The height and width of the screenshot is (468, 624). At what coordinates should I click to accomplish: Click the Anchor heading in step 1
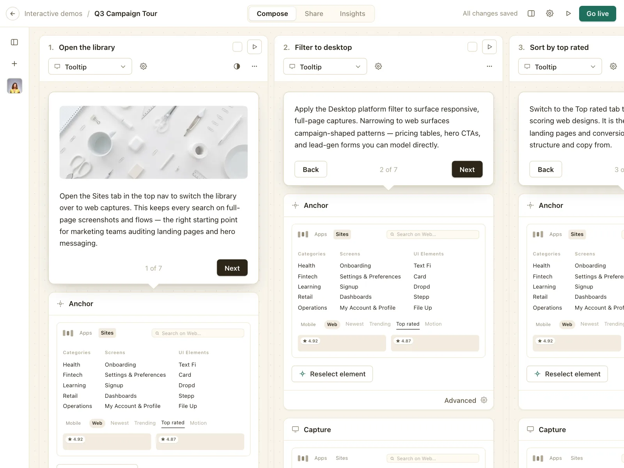coord(81,303)
